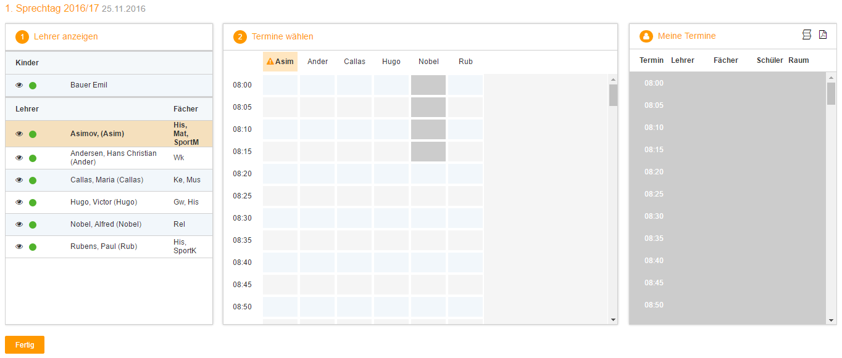Select the Rub column header
This screenshot has height=358, width=842.
(465, 62)
